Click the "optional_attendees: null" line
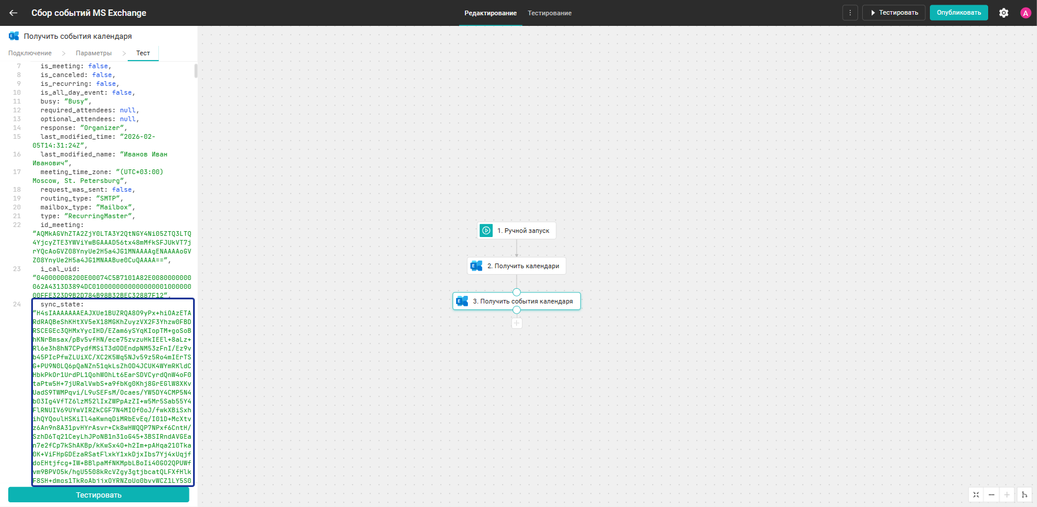 click(89, 119)
